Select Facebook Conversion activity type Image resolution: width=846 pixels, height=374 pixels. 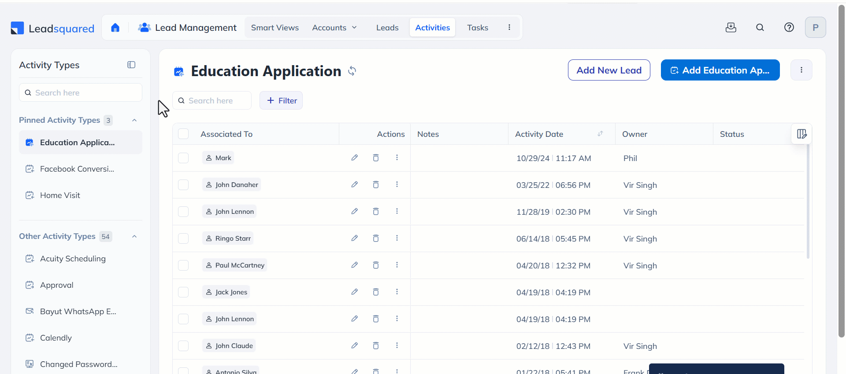[x=81, y=169]
